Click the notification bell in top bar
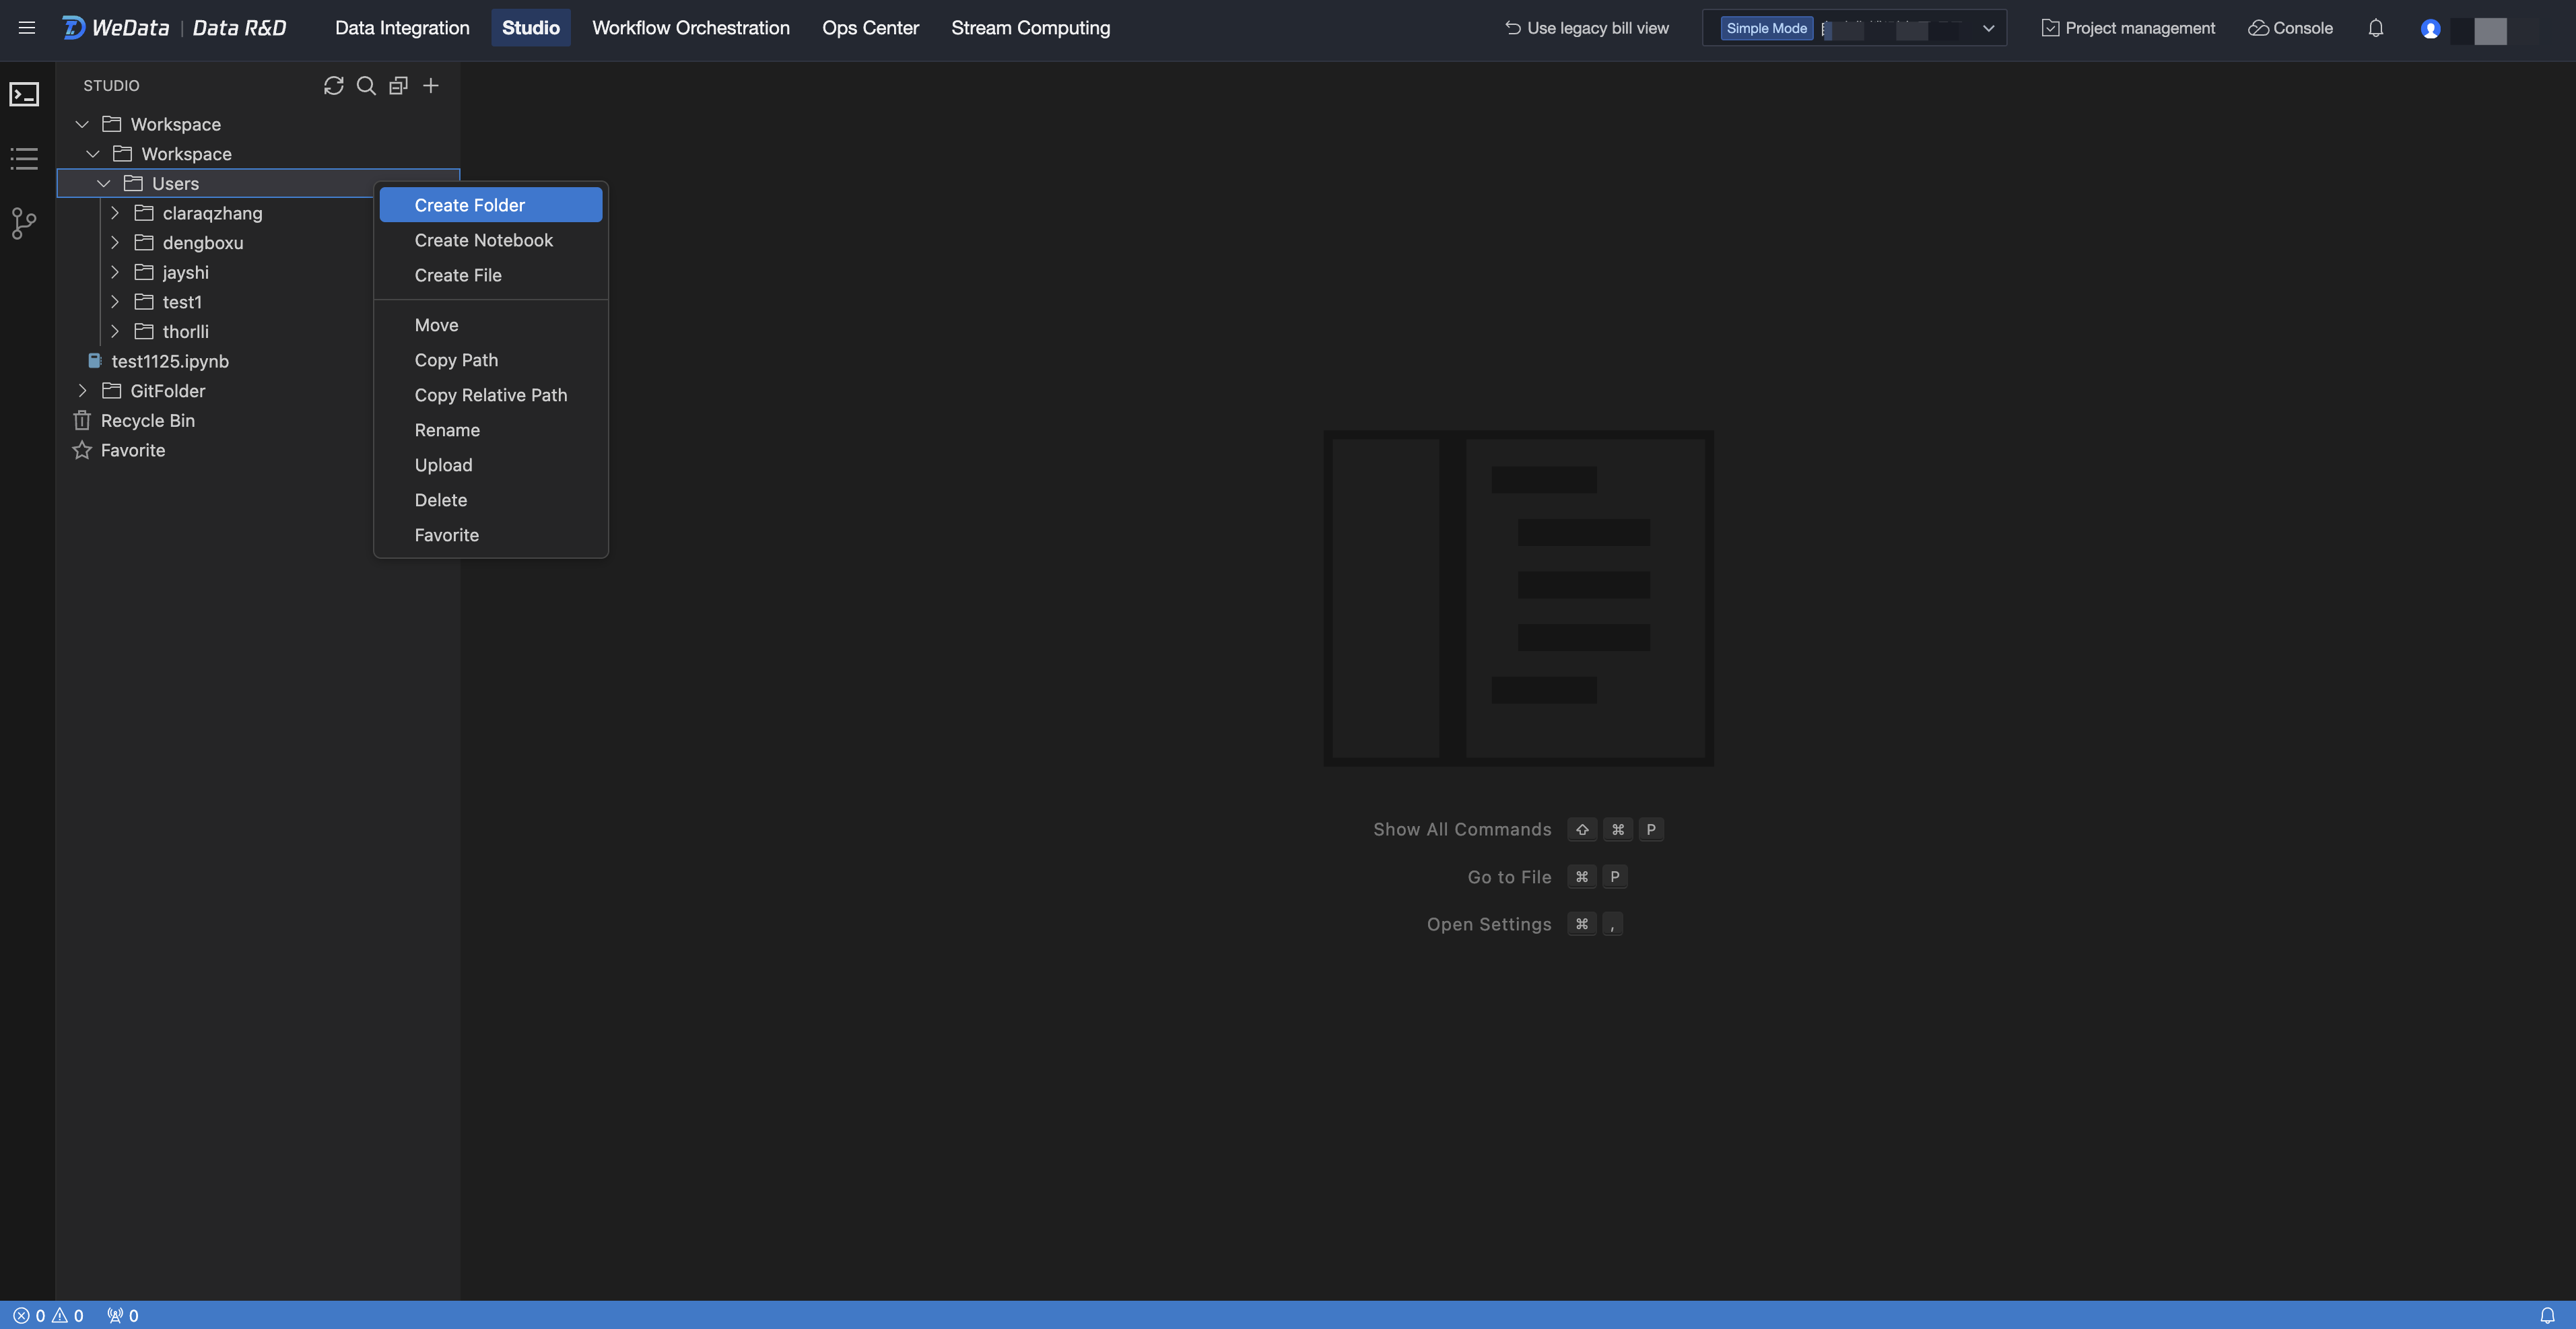The width and height of the screenshot is (2576, 1329). pos(2376,28)
